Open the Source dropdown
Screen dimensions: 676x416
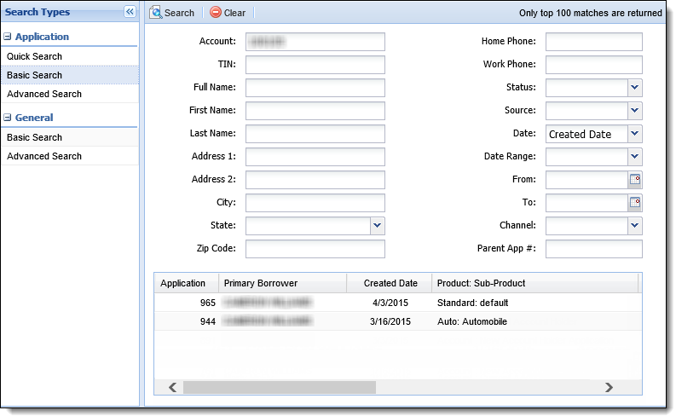(634, 110)
